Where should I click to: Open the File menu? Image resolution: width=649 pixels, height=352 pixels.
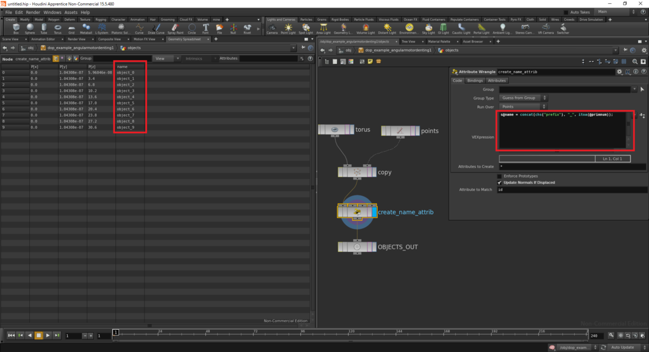pos(8,13)
